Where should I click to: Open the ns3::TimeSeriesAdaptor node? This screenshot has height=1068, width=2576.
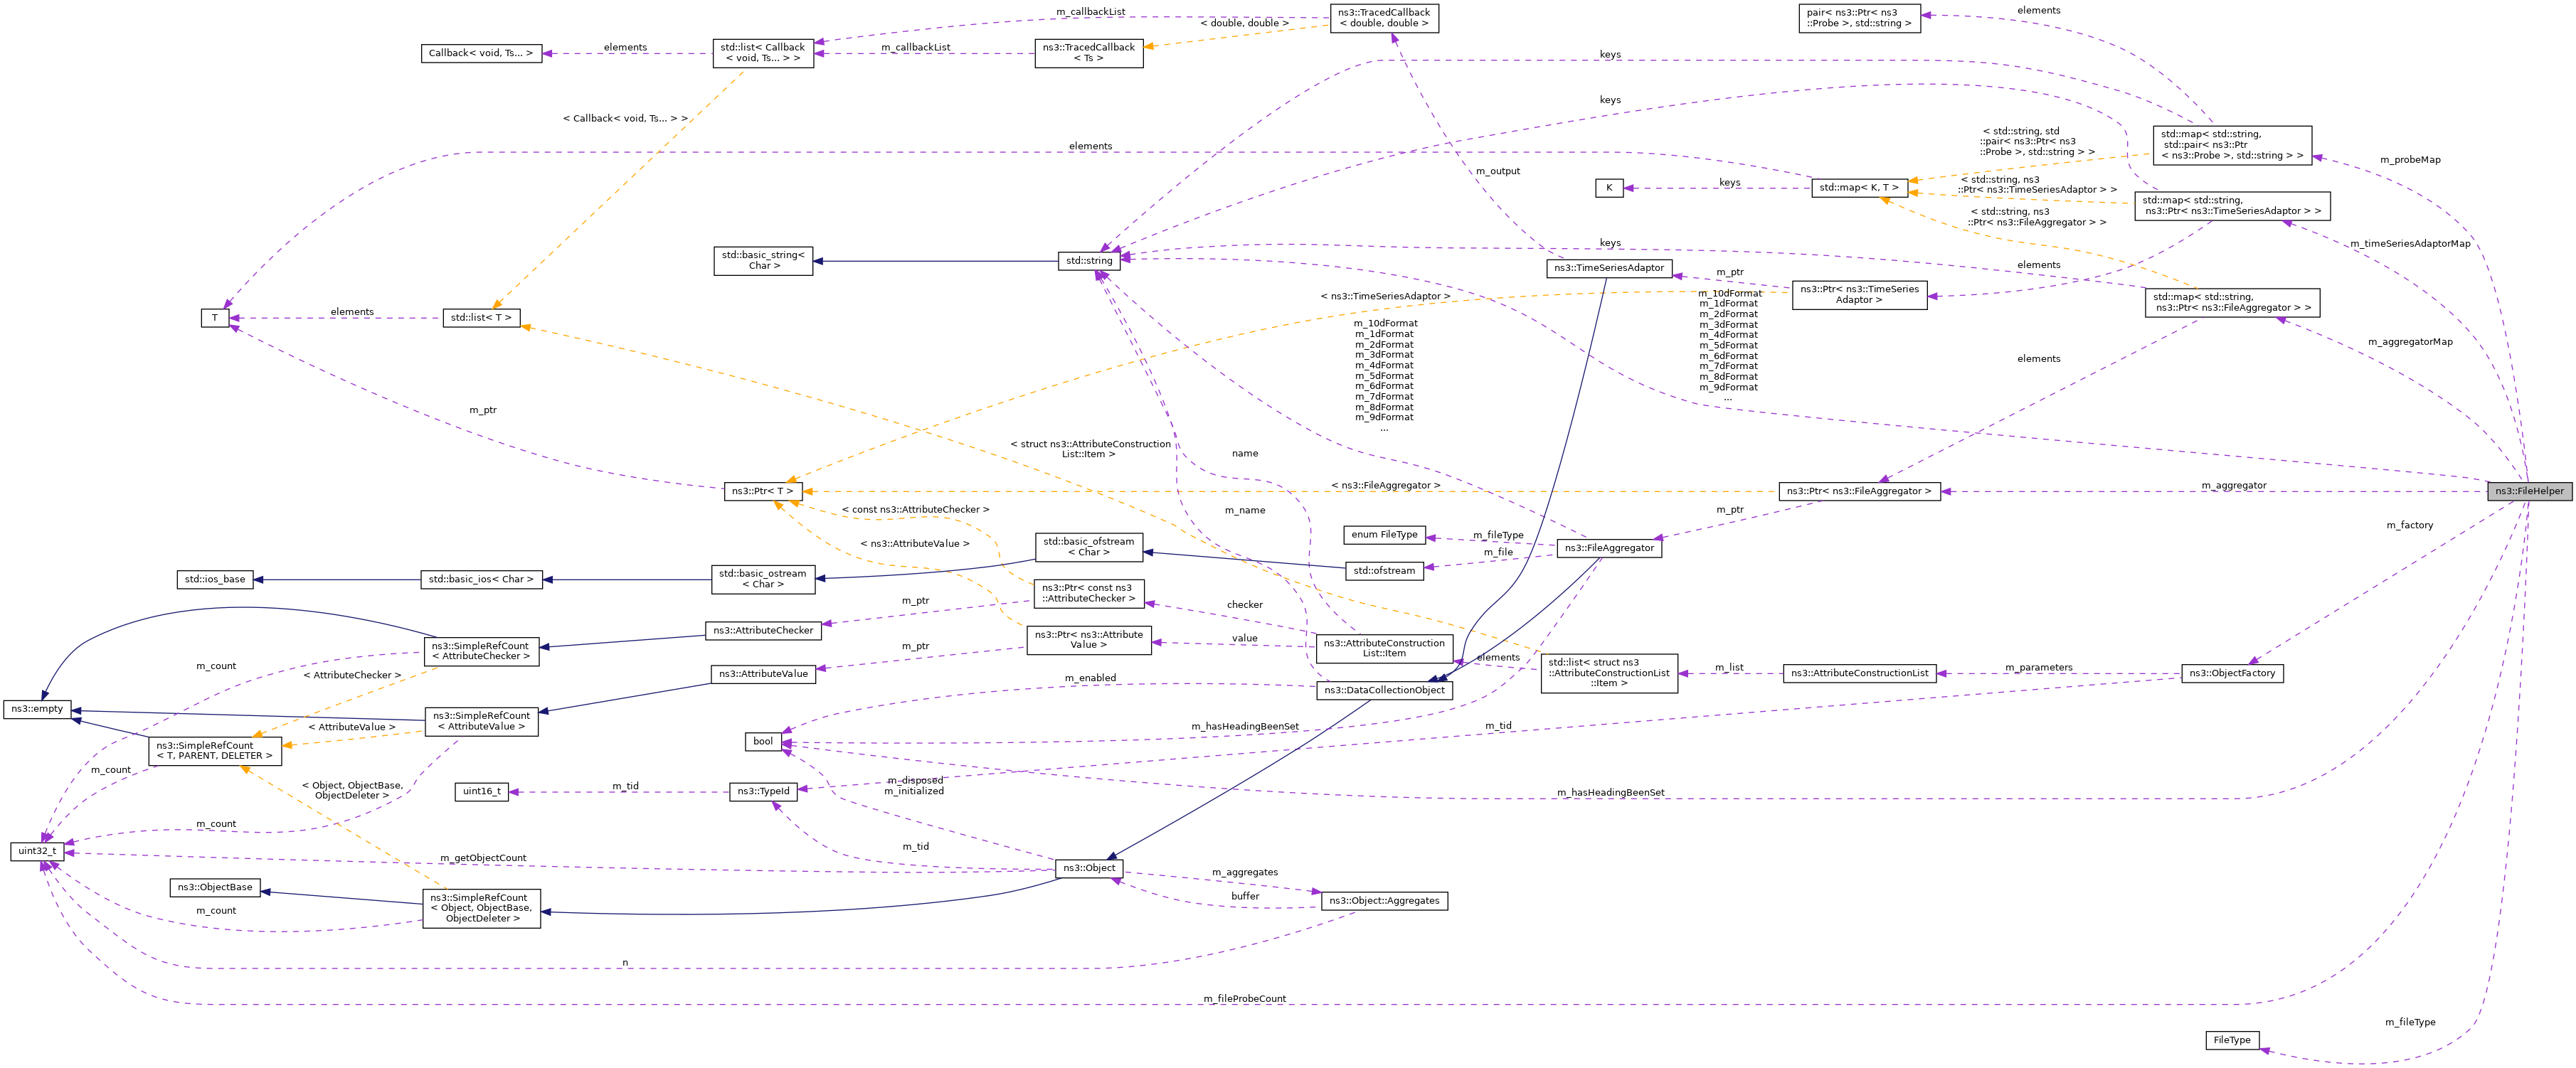click(x=1609, y=268)
